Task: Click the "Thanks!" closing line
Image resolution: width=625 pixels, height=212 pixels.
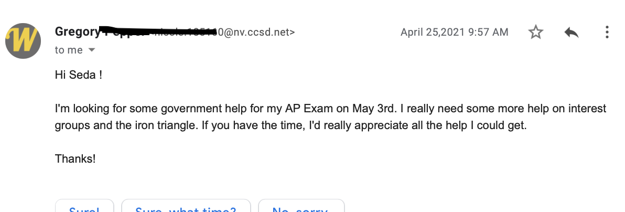Action: [x=75, y=158]
